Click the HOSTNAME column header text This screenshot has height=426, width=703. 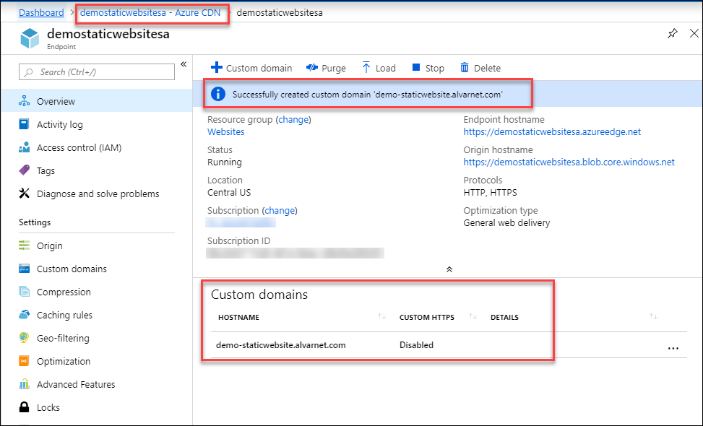(238, 317)
